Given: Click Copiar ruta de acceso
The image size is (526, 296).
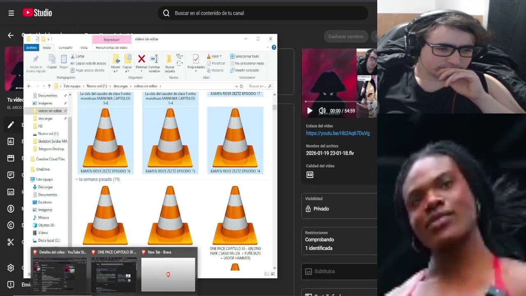Looking at the screenshot, I should [x=88, y=63].
